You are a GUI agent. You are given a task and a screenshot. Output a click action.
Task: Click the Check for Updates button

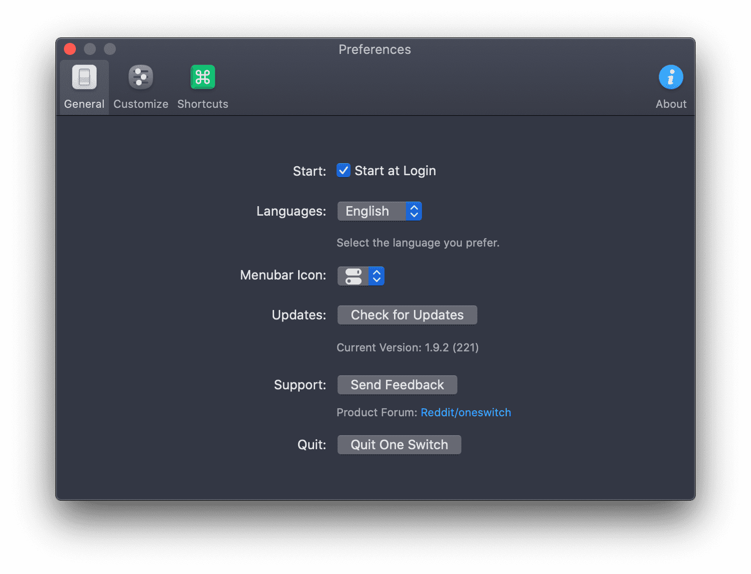click(407, 315)
